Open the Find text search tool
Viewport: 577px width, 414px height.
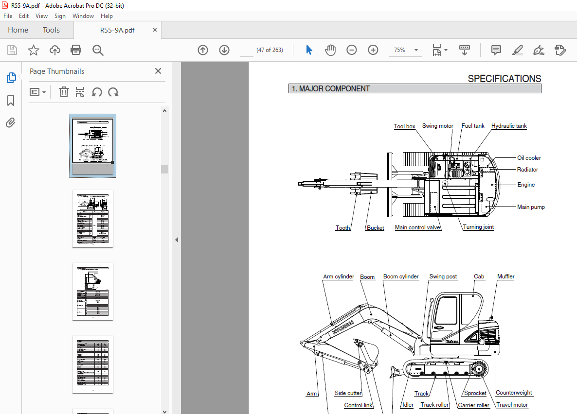(x=98, y=50)
